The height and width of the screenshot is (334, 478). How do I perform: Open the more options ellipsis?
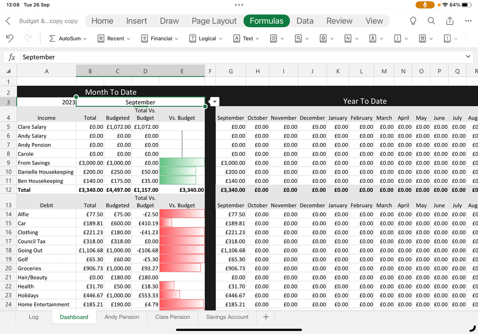coord(468,21)
